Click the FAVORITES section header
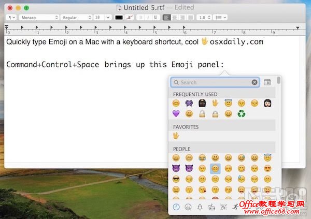311x219 pixels. (186, 127)
